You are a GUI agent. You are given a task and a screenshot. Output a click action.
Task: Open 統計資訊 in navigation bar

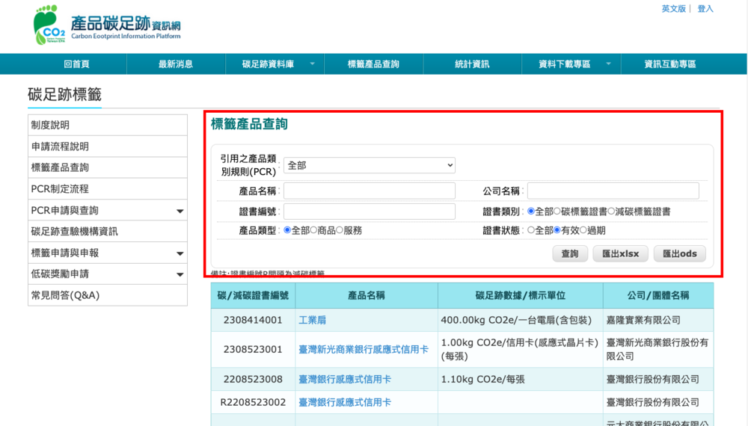472,64
